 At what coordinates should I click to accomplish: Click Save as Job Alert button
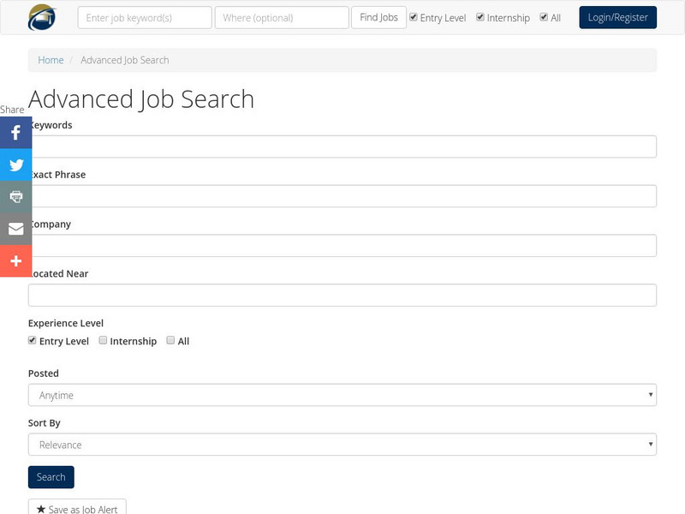click(78, 509)
